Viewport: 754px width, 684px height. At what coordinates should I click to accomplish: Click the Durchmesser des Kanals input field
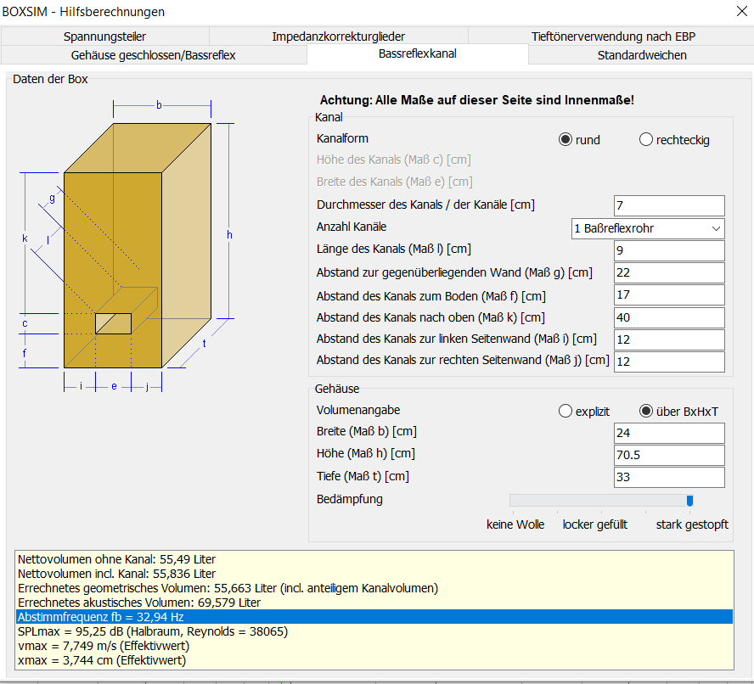pos(669,205)
